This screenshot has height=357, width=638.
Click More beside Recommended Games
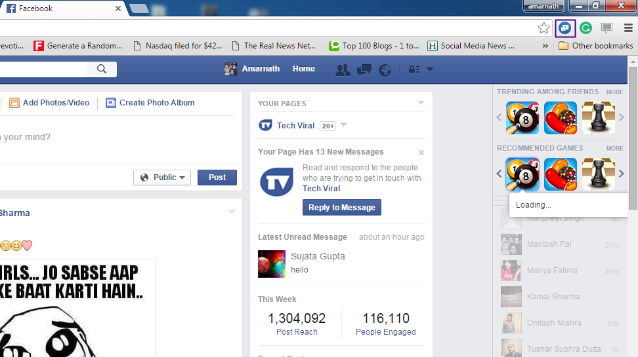(614, 149)
